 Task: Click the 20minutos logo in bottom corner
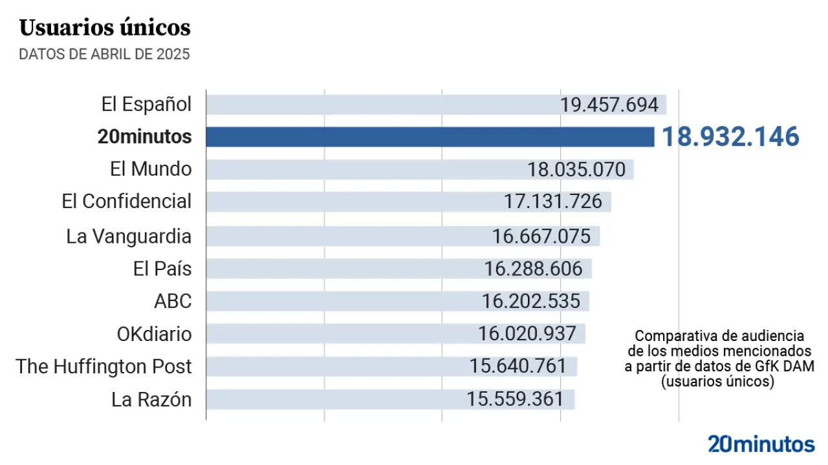761,444
